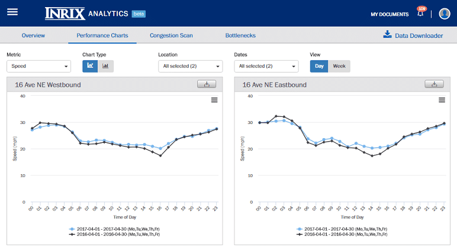The width and height of the screenshot is (457, 248).
Task: Select the bar chart type icon
Action: pos(105,66)
